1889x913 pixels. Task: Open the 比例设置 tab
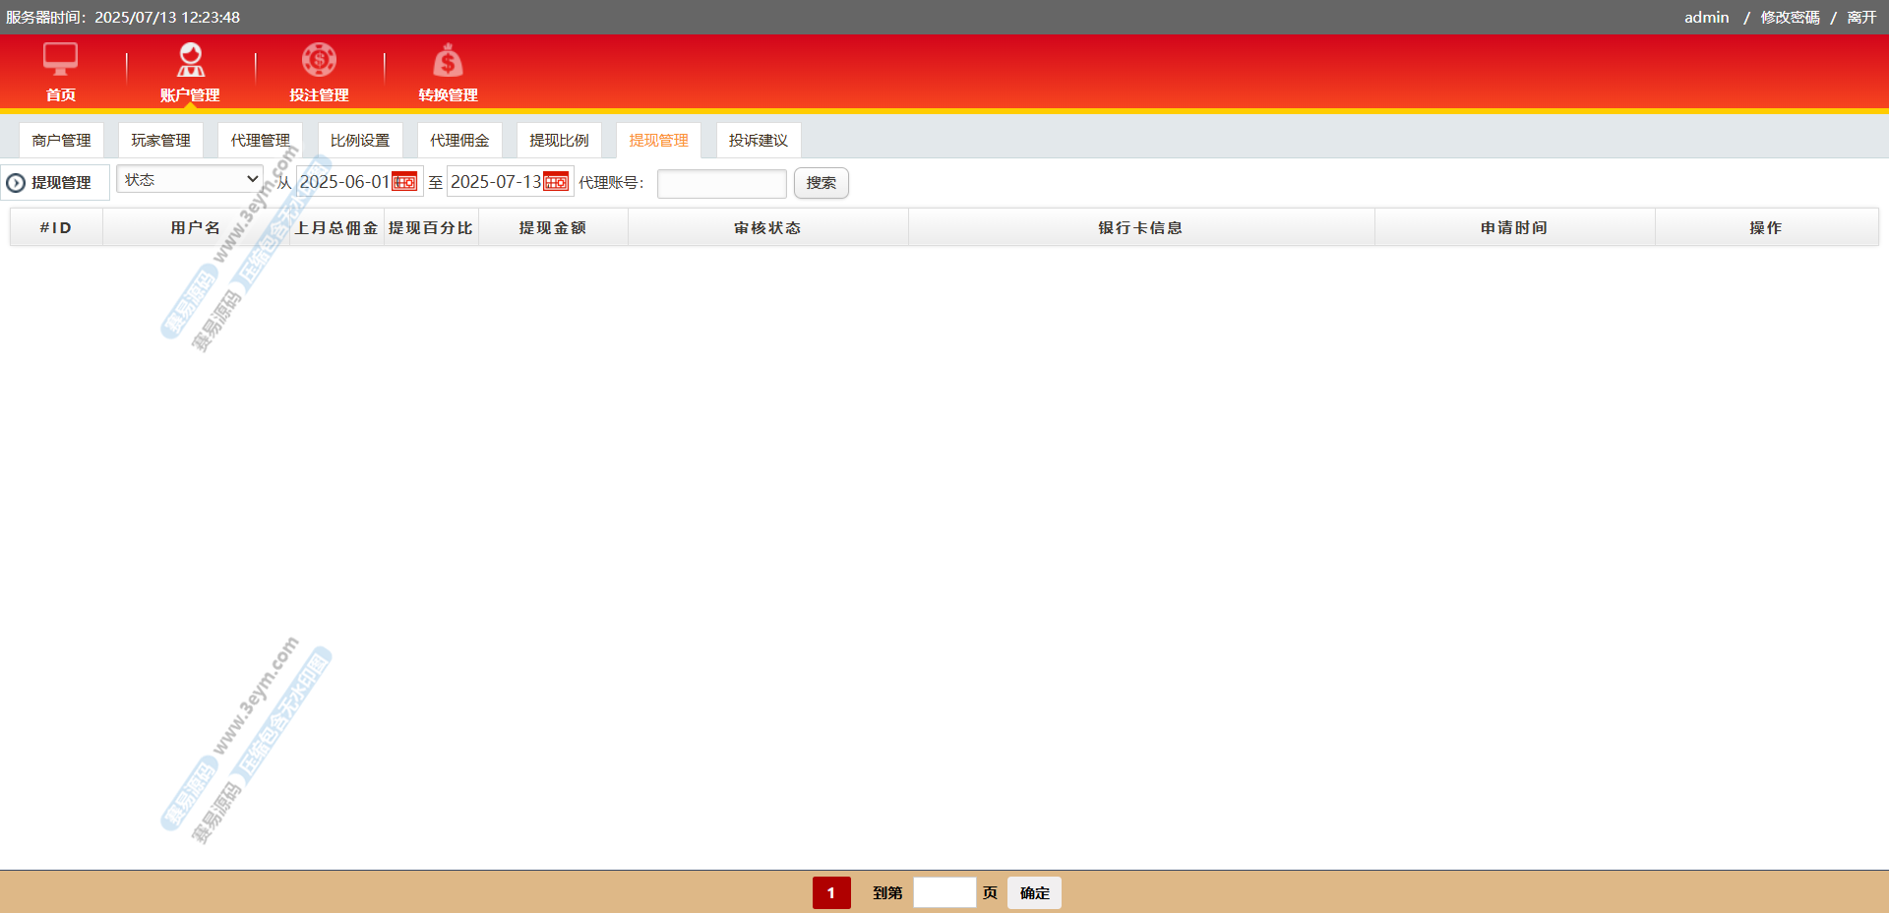point(360,141)
